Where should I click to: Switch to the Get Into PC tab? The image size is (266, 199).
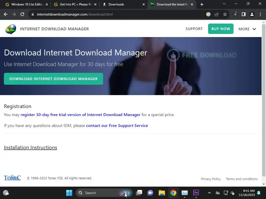(x=76, y=4)
